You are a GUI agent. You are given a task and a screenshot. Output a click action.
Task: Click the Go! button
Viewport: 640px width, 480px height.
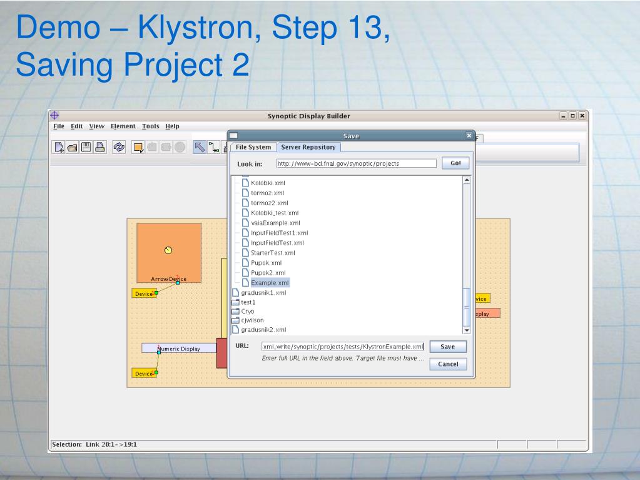point(455,163)
